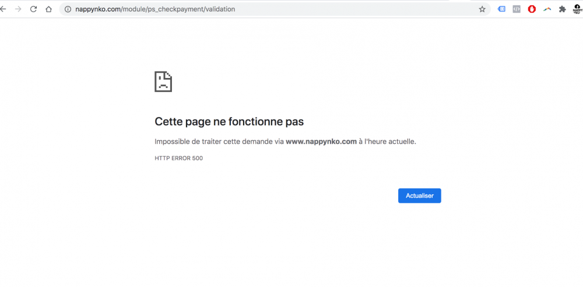View site information icon next to URL
Image resolution: width=583 pixels, height=287 pixels.
68,9
